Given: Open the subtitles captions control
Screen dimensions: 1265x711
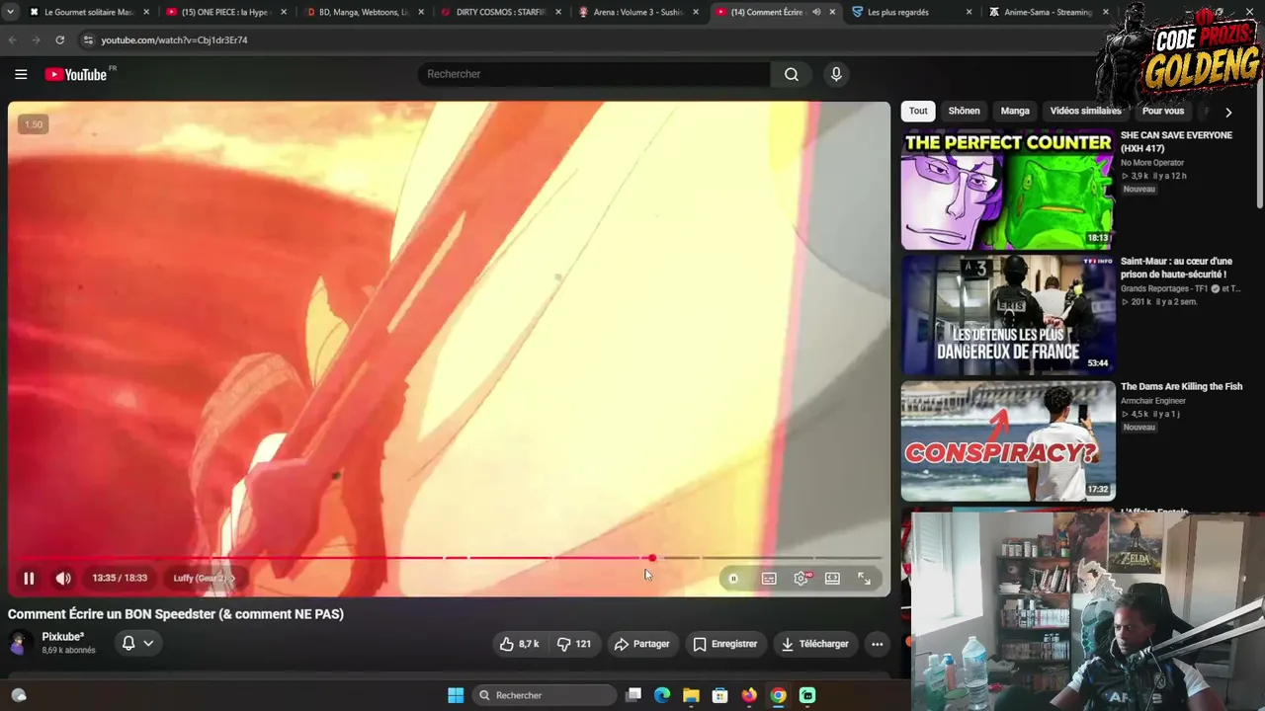Looking at the screenshot, I should (x=769, y=579).
